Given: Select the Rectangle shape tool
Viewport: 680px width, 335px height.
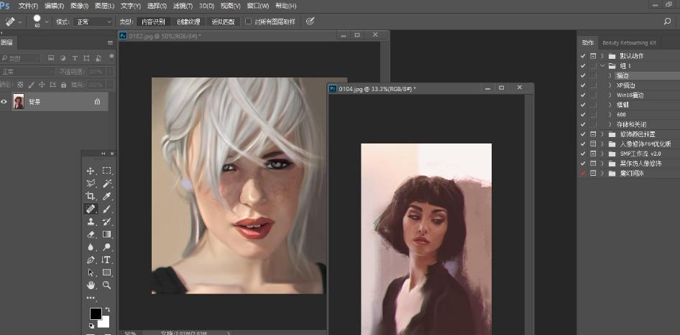Looking at the screenshot, I should point(106,273).
